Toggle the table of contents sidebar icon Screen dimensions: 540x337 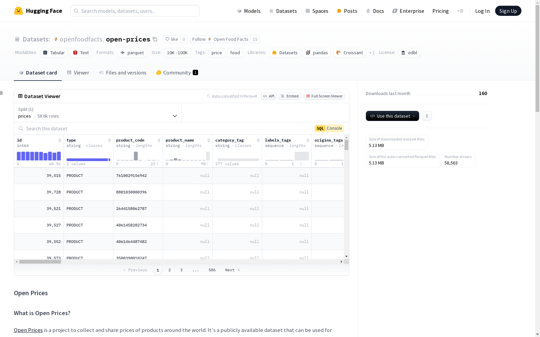click(x=2, y=93)
